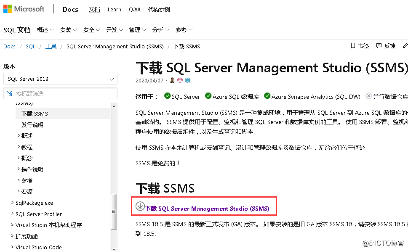Click the Microsoft logo

point(24,9)
